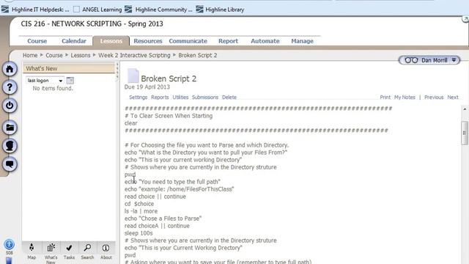Open Highline Community bookmark

158,10
